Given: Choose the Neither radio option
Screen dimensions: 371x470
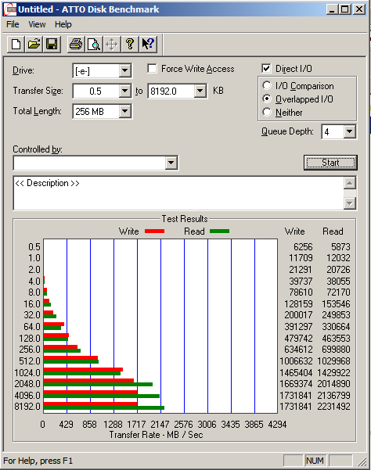Looking at the screenshot, I should [267, 112].
